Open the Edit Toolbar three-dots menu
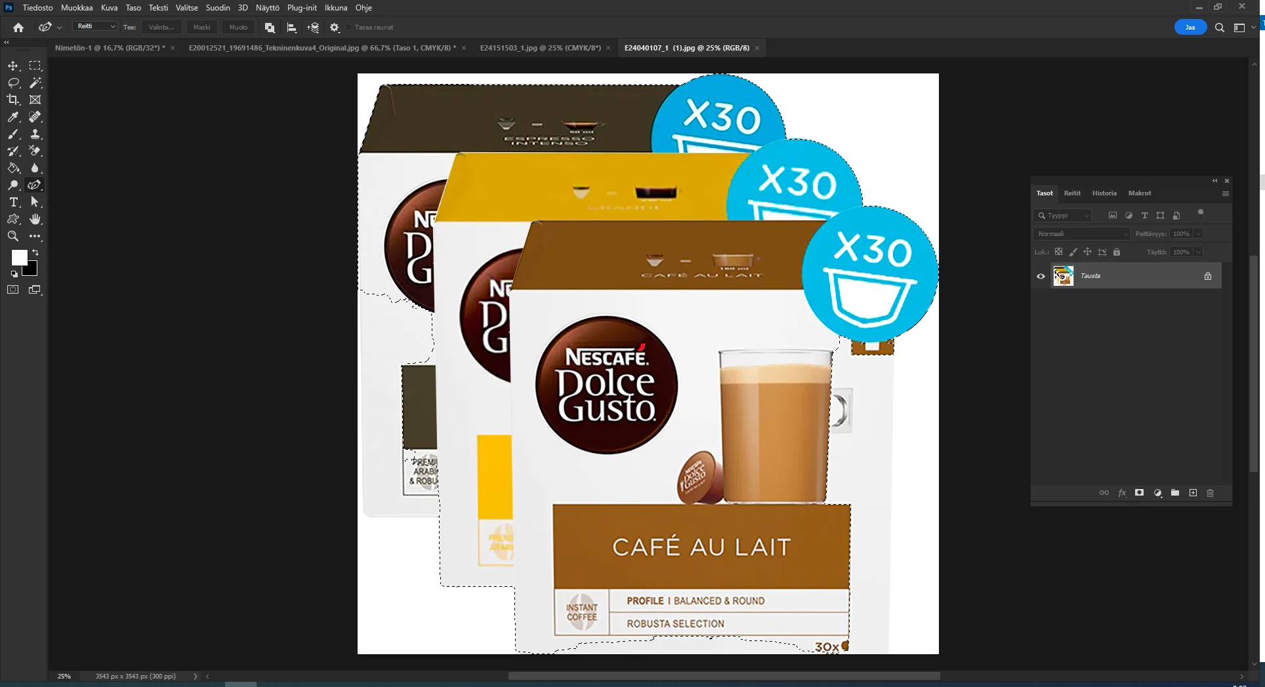 point(35,236)
